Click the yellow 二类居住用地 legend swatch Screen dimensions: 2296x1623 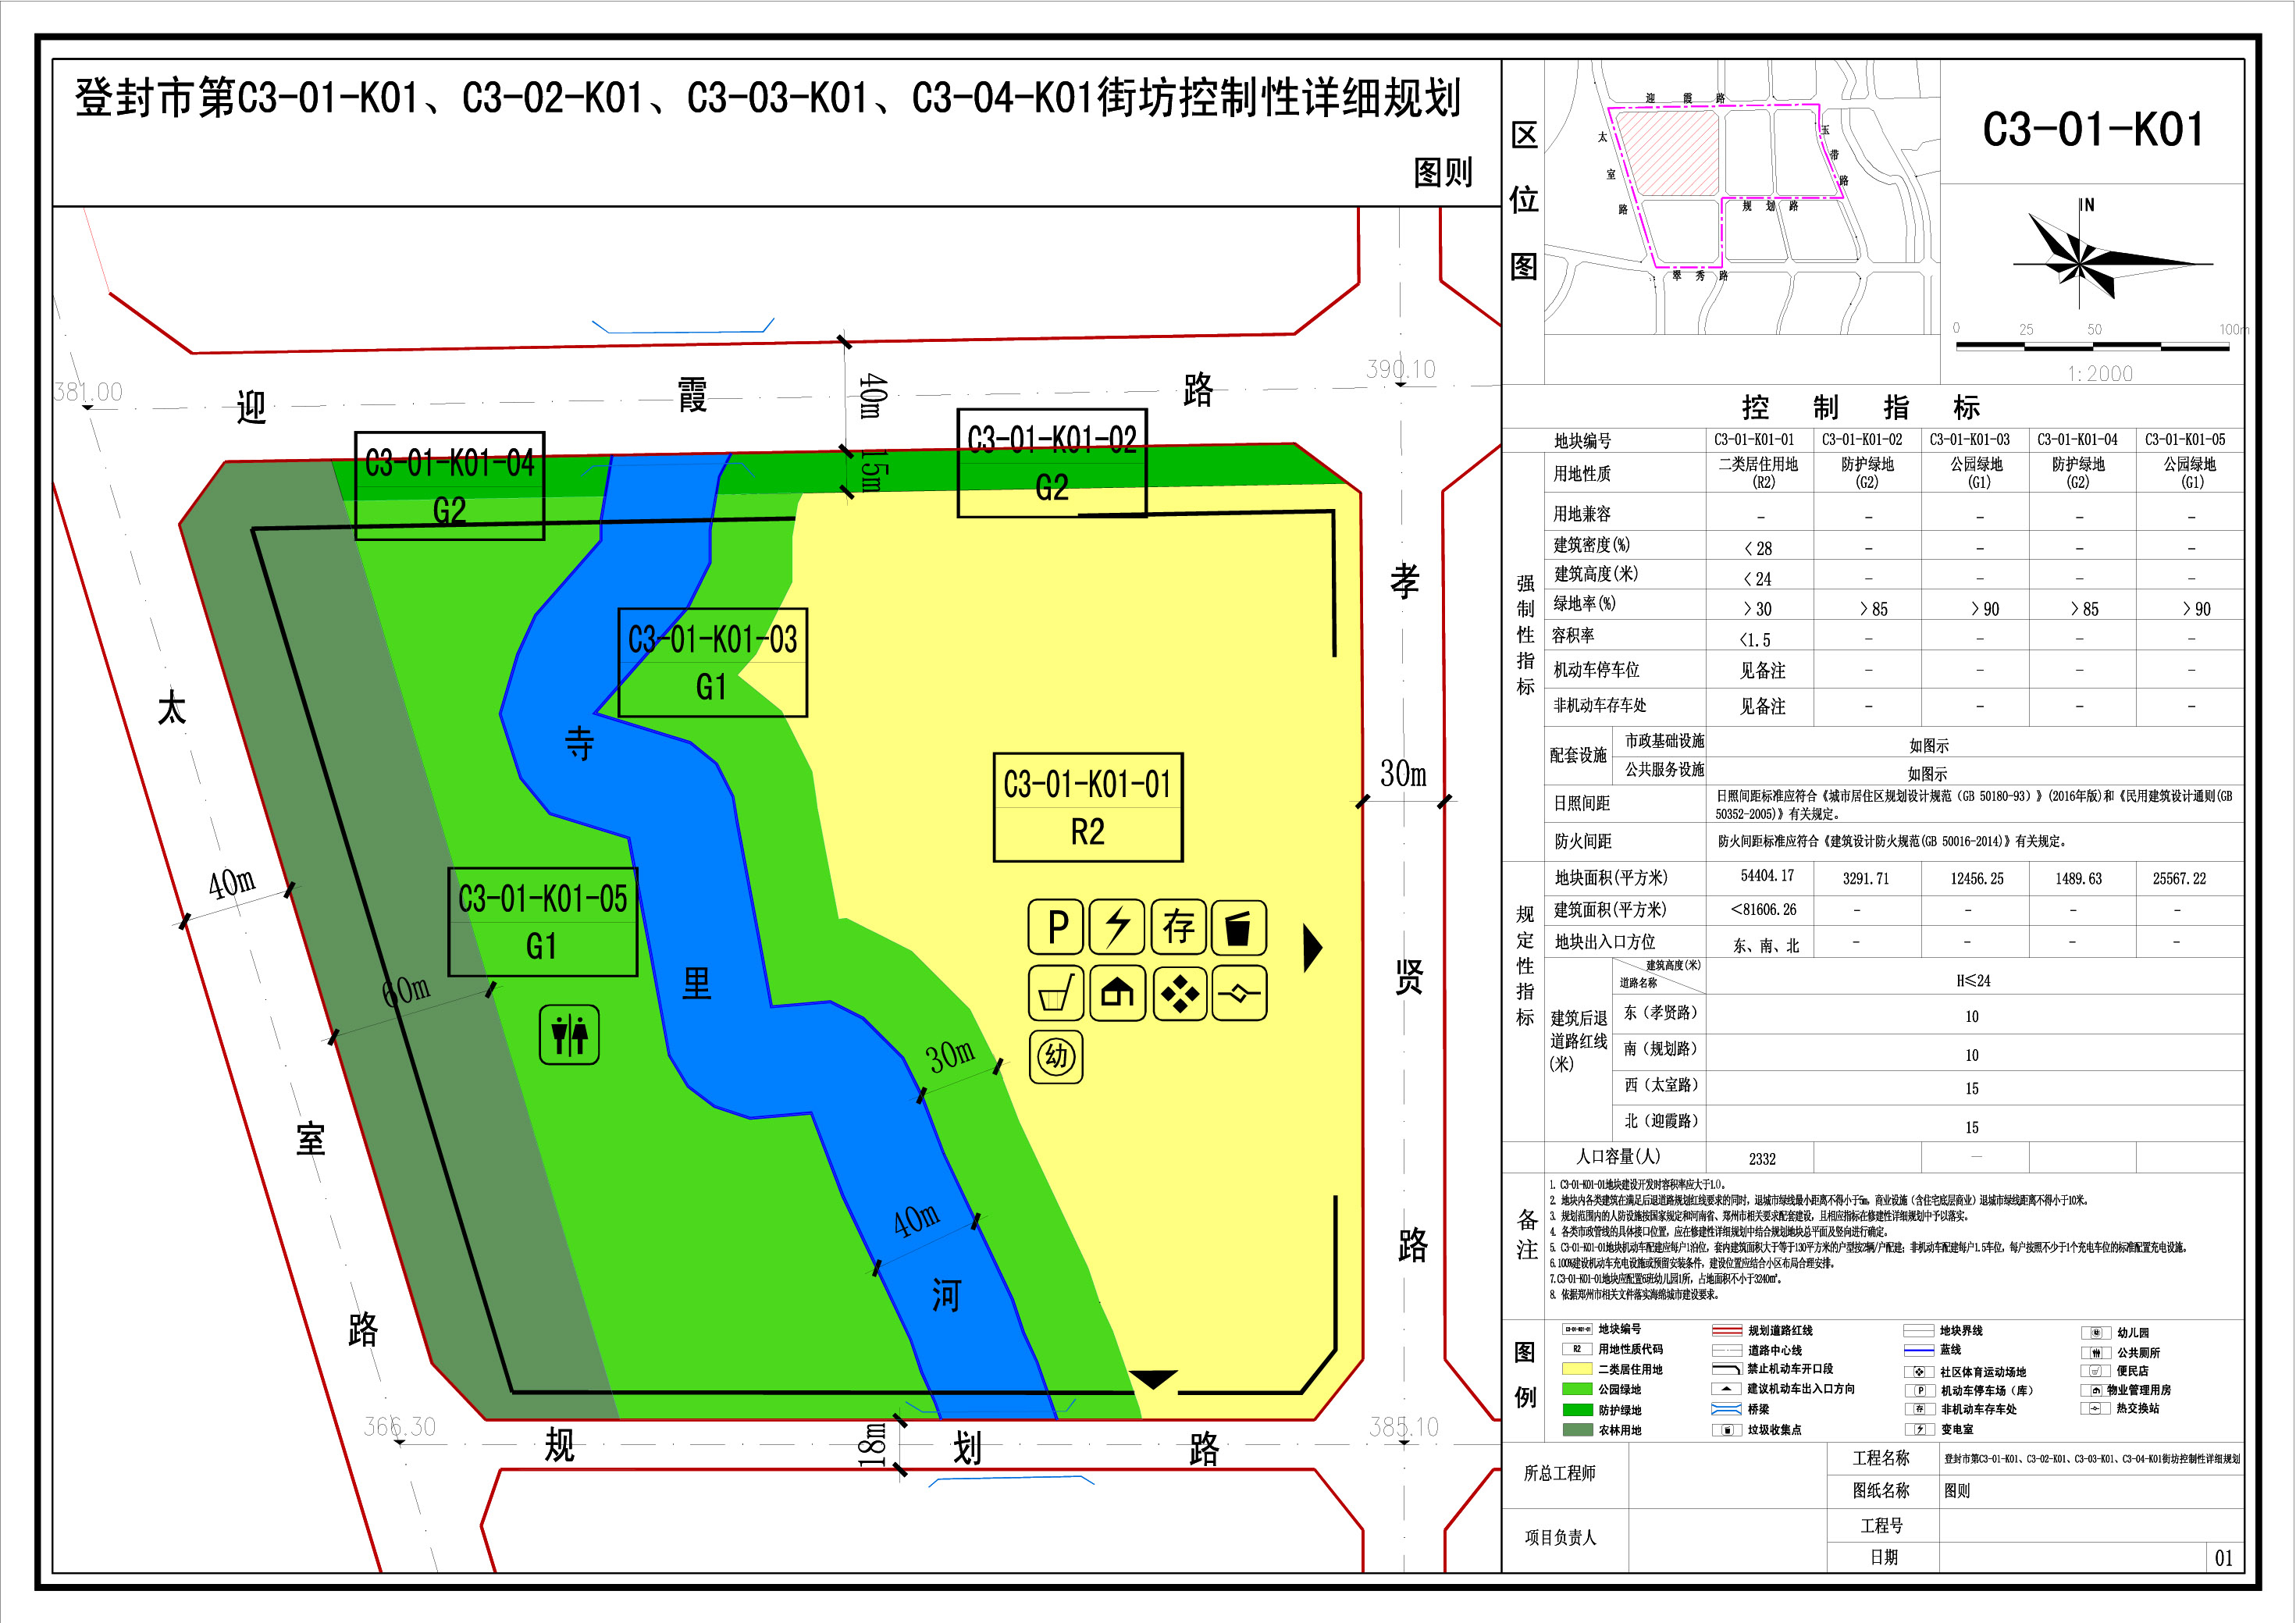tap(1577, 1369)
